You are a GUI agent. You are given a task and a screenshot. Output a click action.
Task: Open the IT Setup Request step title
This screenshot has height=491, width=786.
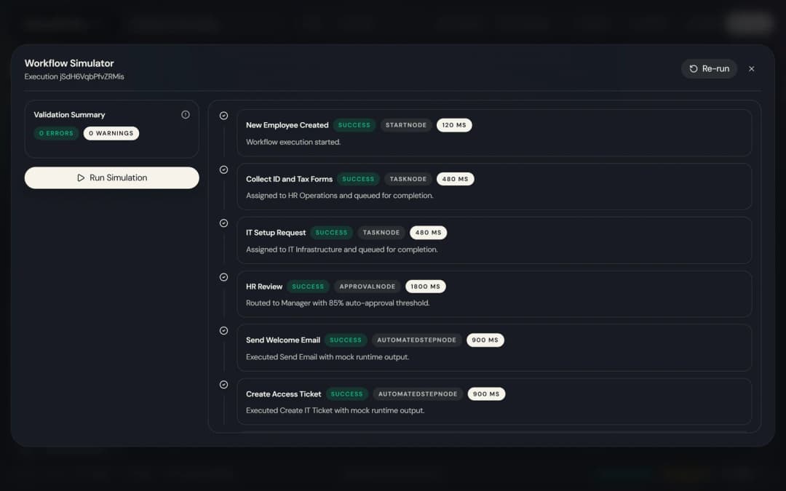276,233
